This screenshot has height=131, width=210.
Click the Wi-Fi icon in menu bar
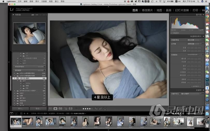160,1
